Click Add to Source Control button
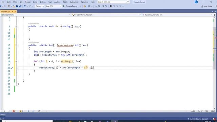217x122 pixels. point(198,119)
